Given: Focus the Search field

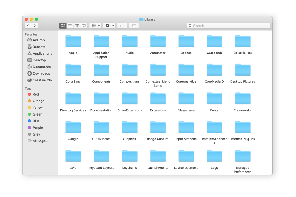Looking at the screenshot, I should pos(229,26).
